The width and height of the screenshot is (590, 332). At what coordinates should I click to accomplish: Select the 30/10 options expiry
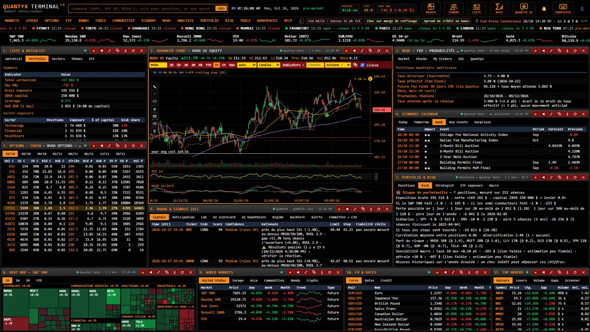pyautogui.click(x=42, y=153)
